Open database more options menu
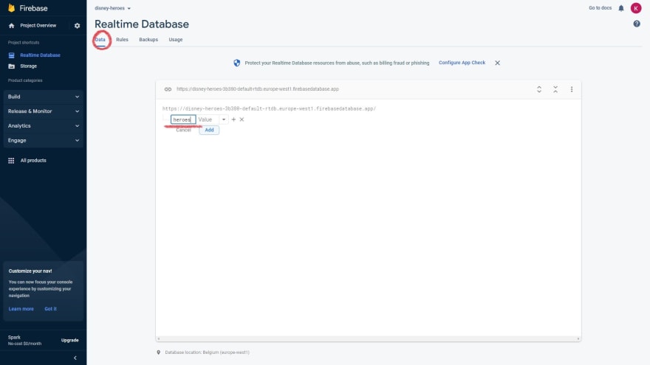The height and width of the screenshot is (365, 650). [x=572, y=89]
